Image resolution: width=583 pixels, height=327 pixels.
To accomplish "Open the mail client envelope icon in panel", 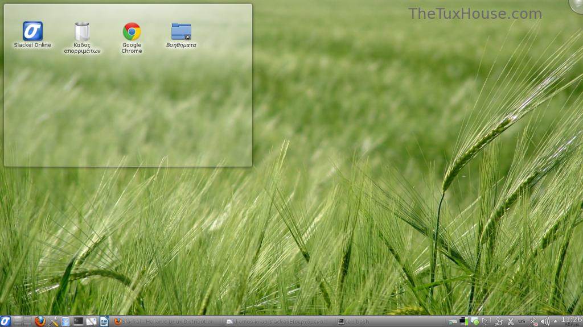I will pyautogui.click(x=91, y=321).
